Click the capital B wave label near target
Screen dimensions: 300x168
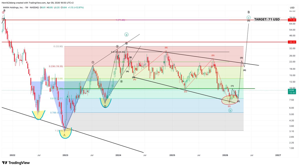[x=248, y=12]
